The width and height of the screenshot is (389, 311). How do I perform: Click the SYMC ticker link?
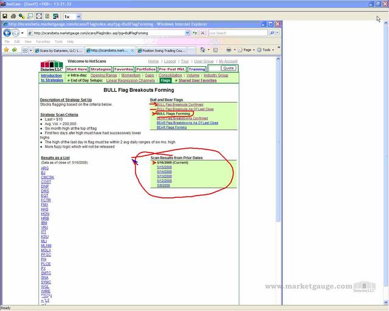[46, 282]
